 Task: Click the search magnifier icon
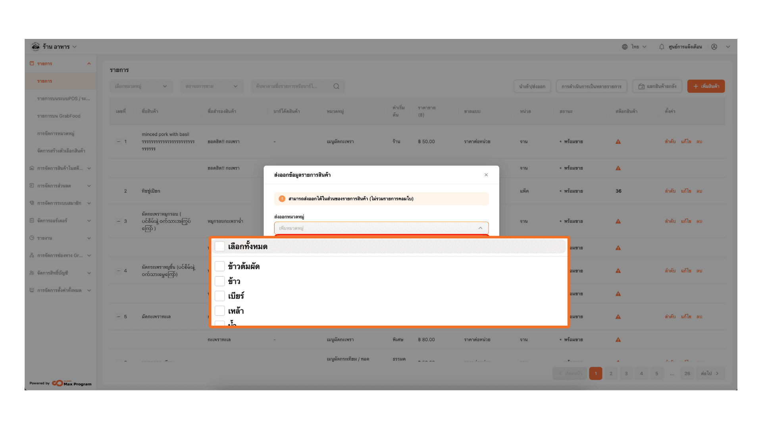(336, 86)
